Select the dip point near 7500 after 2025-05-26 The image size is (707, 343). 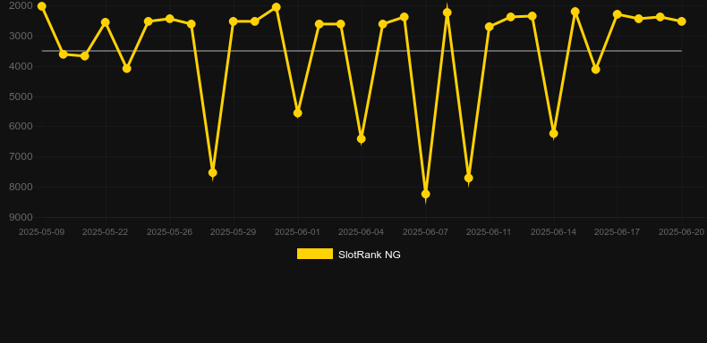[x=213, y=173]
